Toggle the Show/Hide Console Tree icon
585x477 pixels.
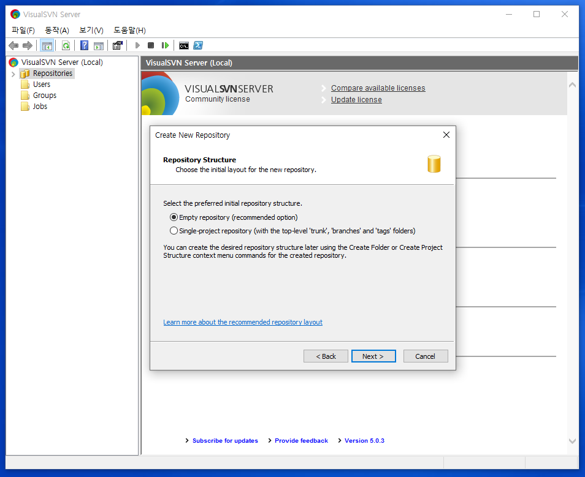(47, 45)
